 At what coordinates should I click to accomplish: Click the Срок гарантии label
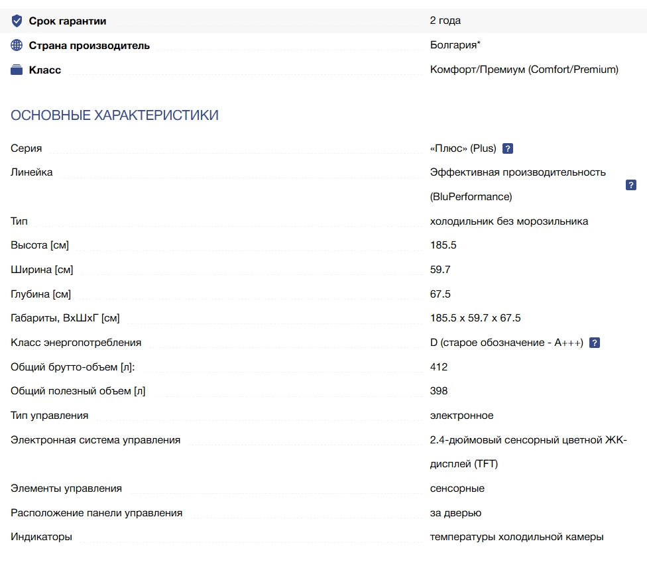click(x=68, y=21)
